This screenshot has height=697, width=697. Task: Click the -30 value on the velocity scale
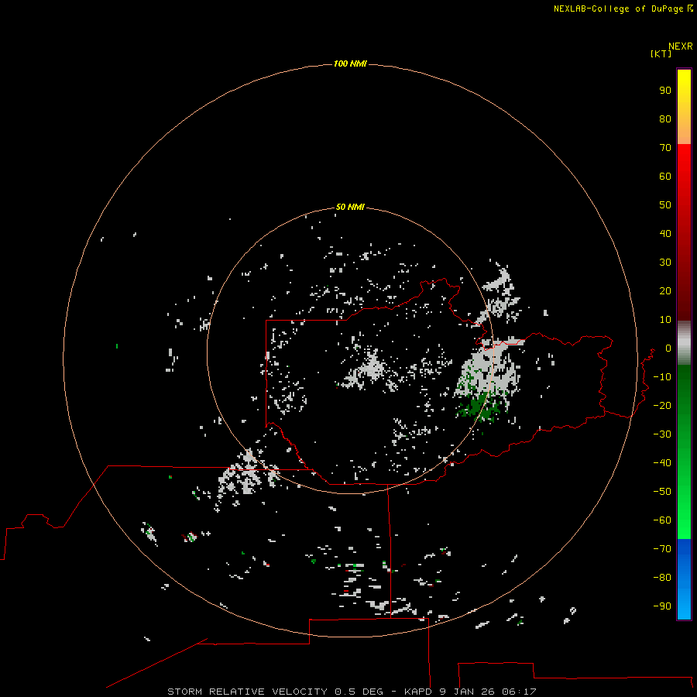pyautogui.click(x=662, y=434)
